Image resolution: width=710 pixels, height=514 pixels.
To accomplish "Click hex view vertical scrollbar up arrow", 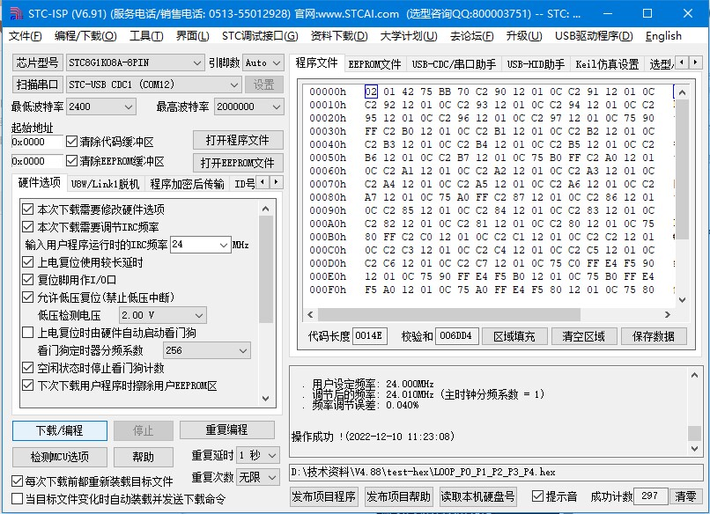I will tap(683, 92).
